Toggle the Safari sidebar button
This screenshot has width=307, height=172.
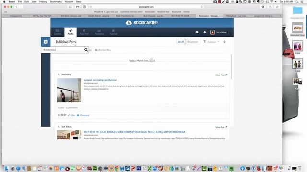pyautogui.click(x=71, y=7)
